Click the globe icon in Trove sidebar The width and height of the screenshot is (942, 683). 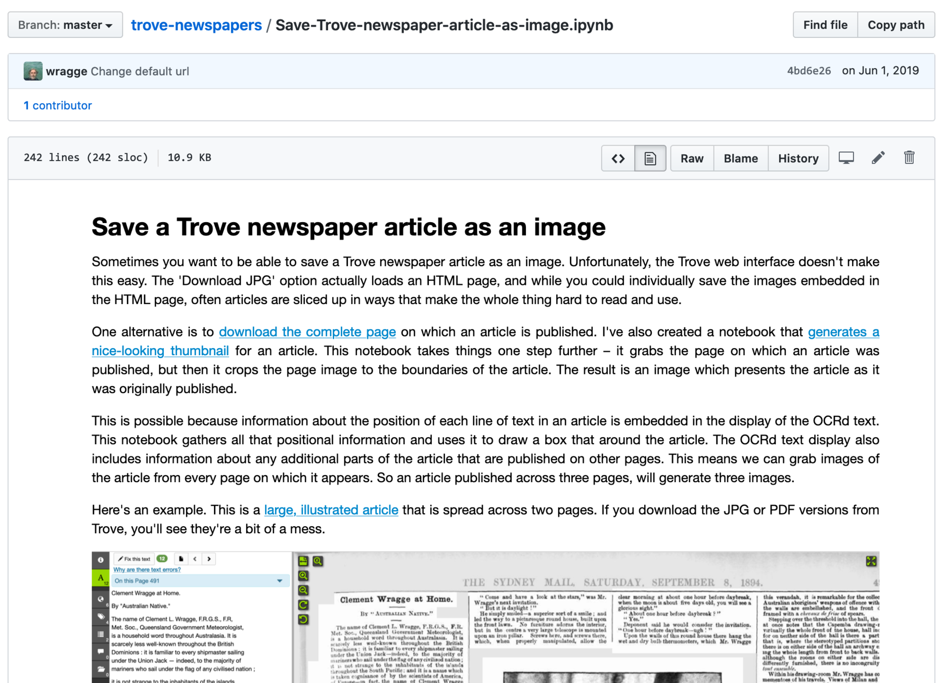101,599
